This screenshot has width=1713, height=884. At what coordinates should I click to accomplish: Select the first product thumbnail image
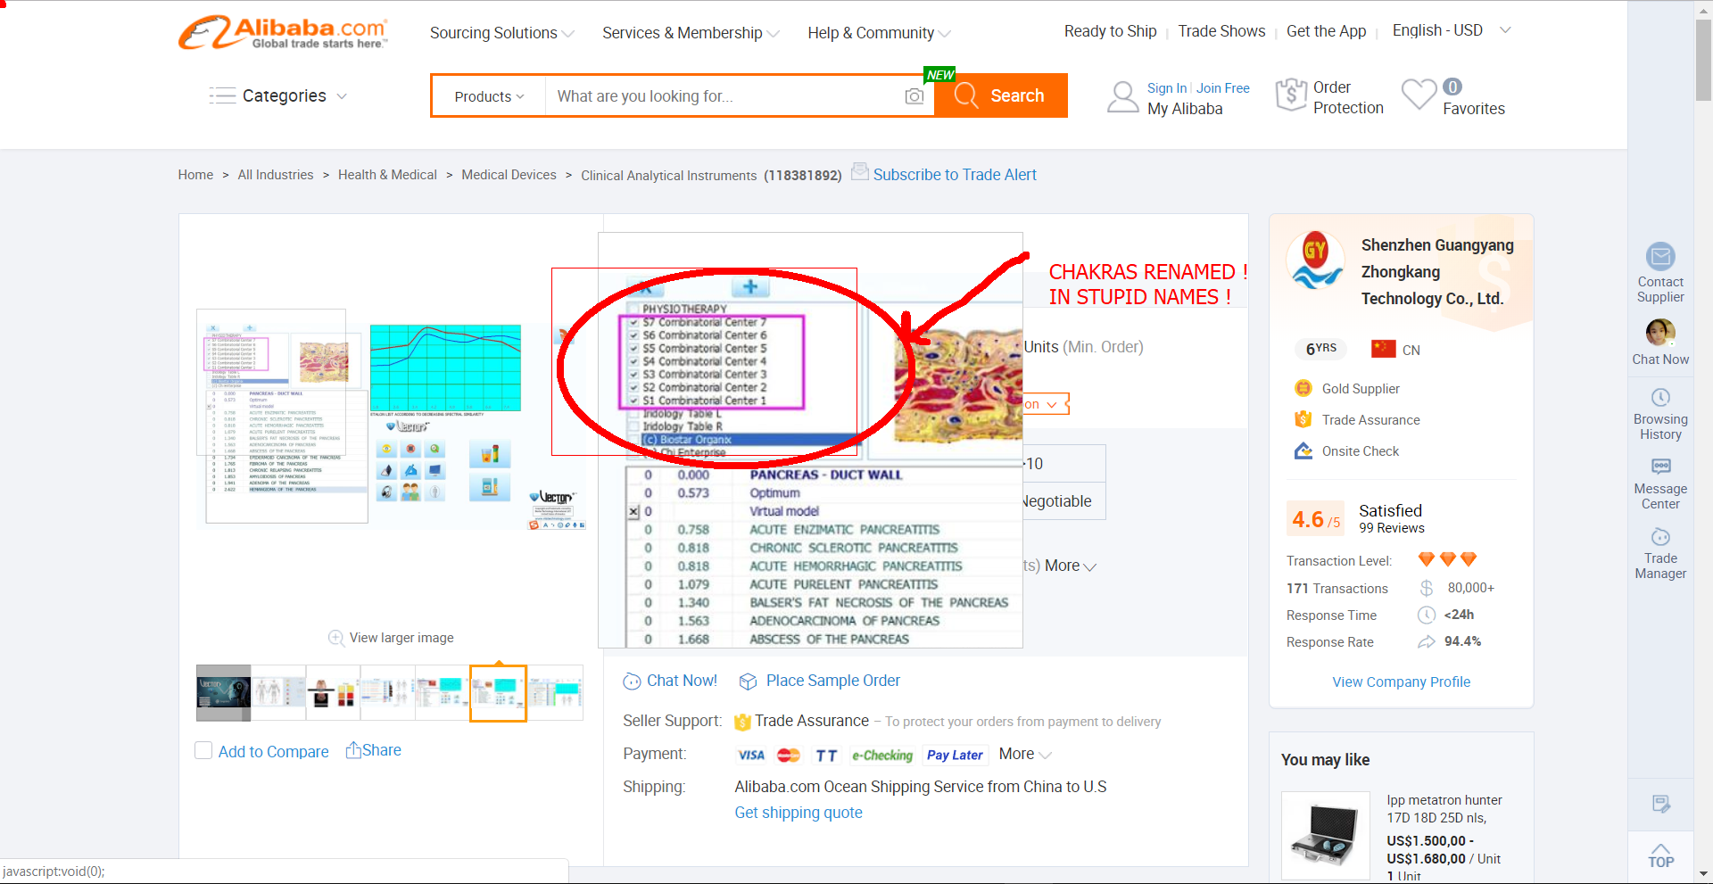click(223, 692)
